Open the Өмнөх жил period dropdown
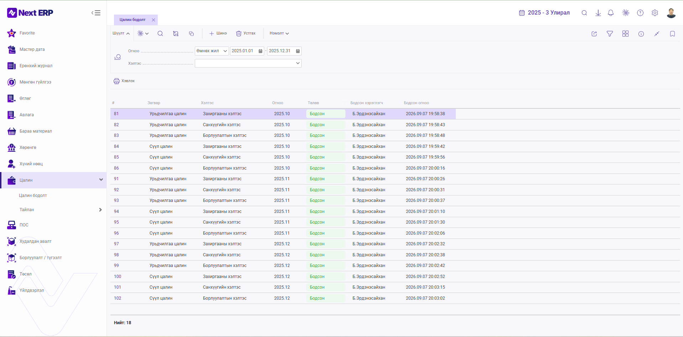The height and width of the screenshot is (337, 683). tap(212, 51)
